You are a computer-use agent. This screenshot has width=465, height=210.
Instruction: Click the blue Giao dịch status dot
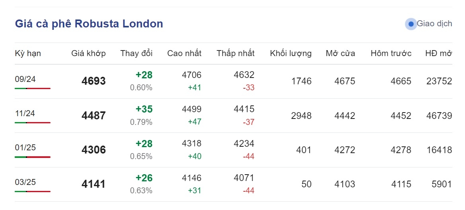coord(411,24)
